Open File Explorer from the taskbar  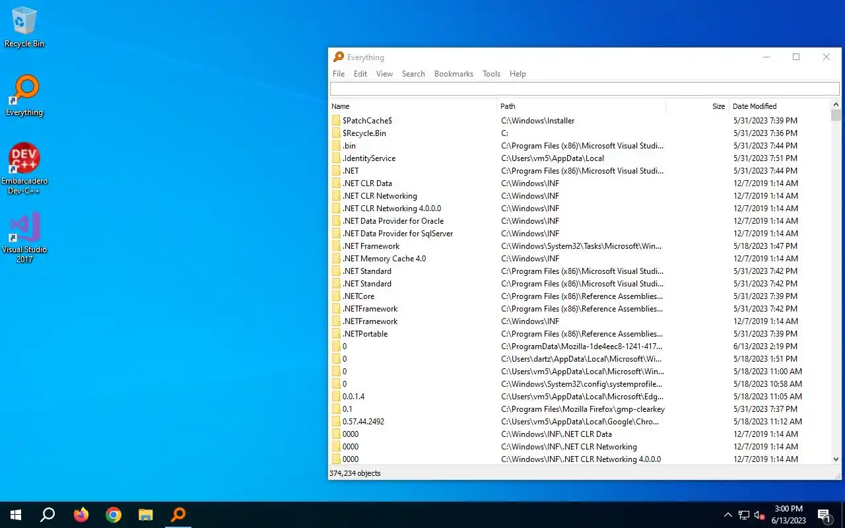coord(146,515)
